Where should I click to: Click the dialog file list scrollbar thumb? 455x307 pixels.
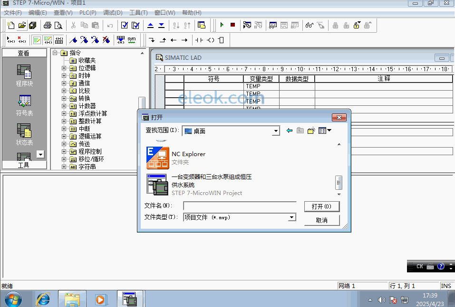(339, 183)
